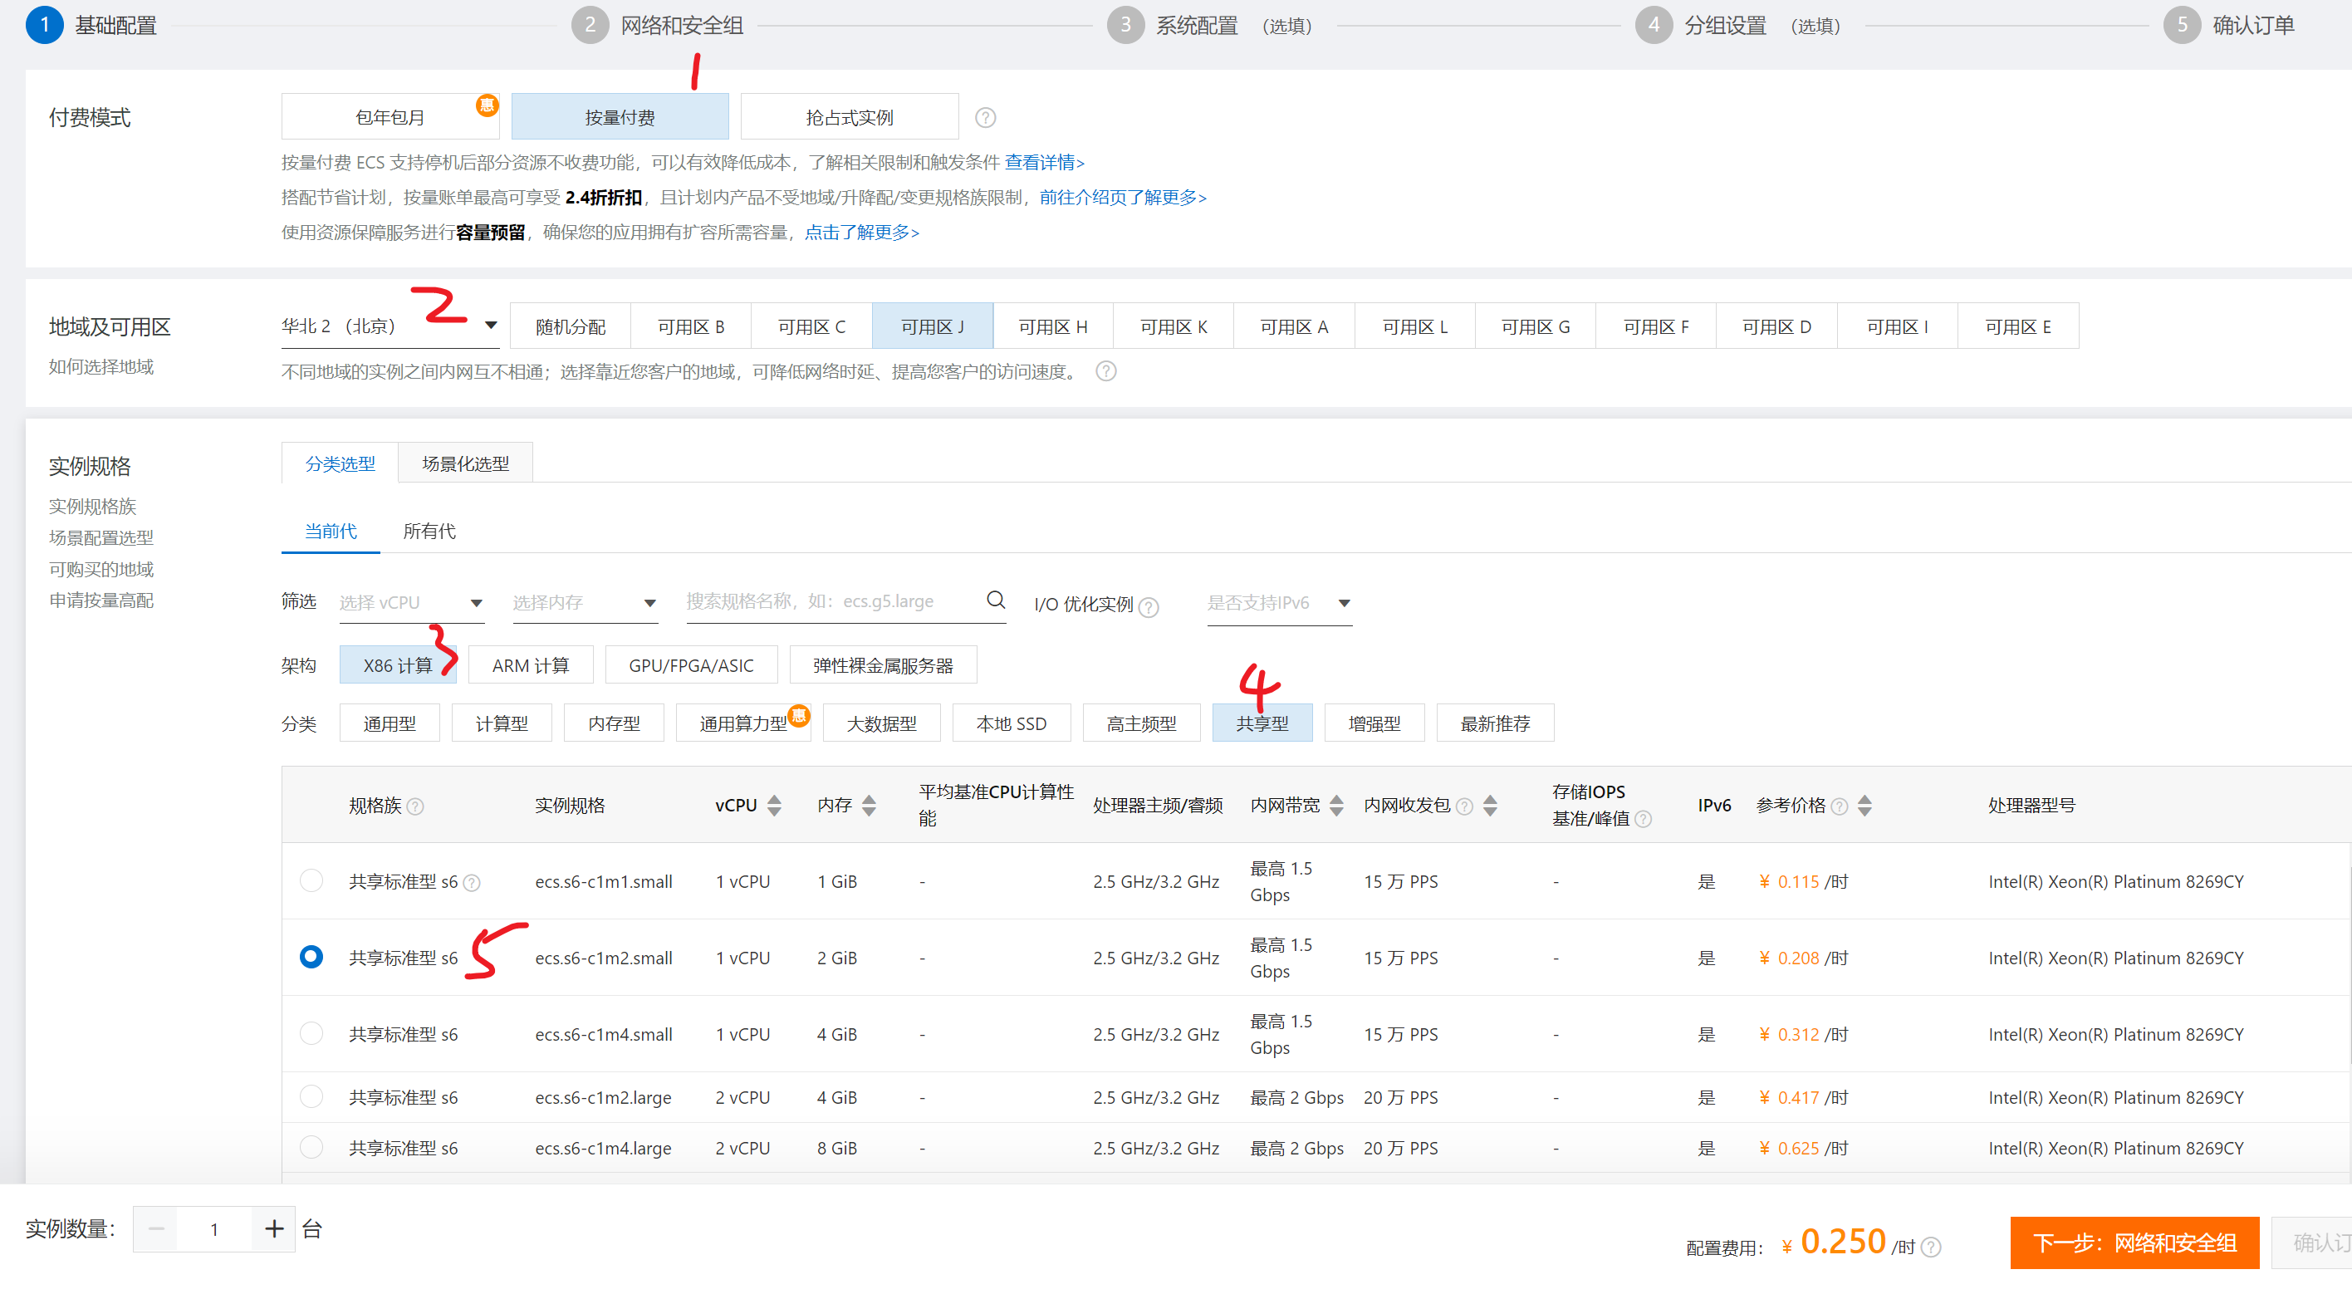Select radio for ecs.s6-c1m4.small row
2352x1294 pixels.
click(311, 1033)
